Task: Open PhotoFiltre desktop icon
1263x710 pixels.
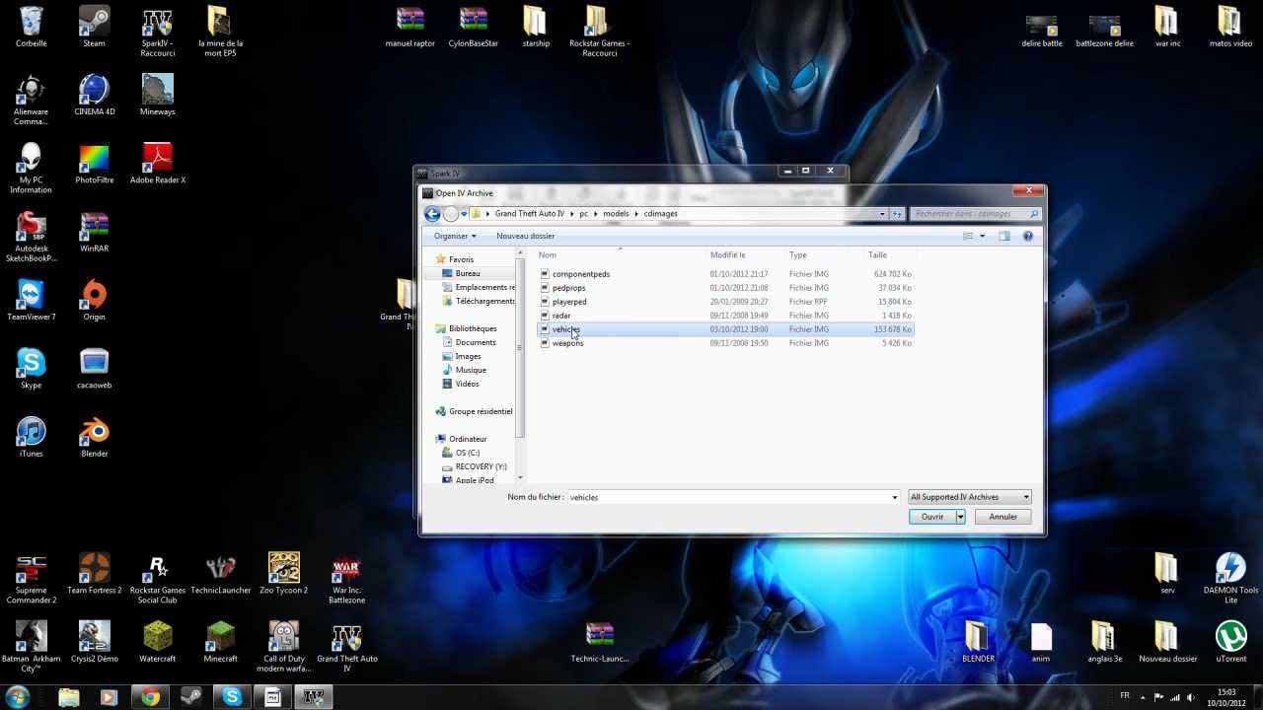Action: click(94, 164)
